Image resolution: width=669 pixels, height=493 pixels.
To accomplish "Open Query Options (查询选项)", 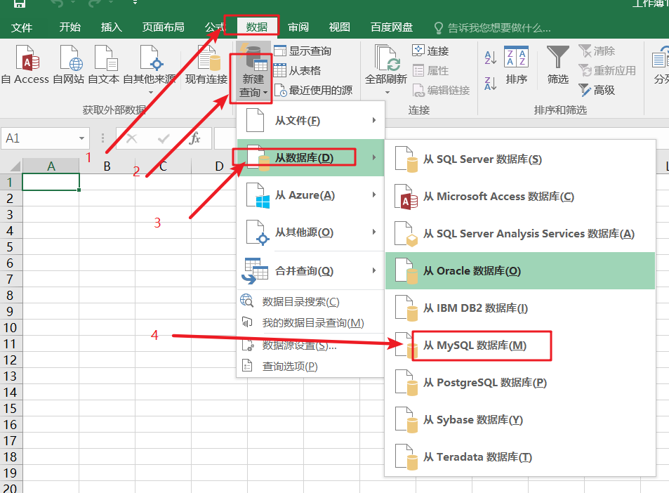I will (310, 366).
